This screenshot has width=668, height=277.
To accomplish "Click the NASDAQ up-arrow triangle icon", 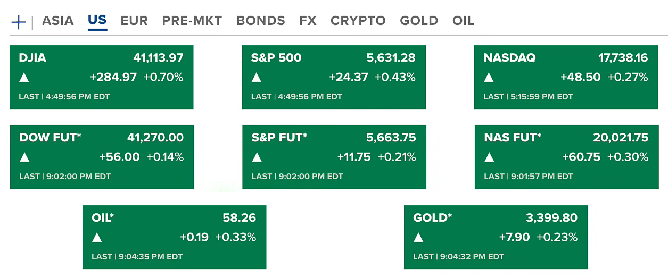I will pyautogui.click(x=489, y=78).
